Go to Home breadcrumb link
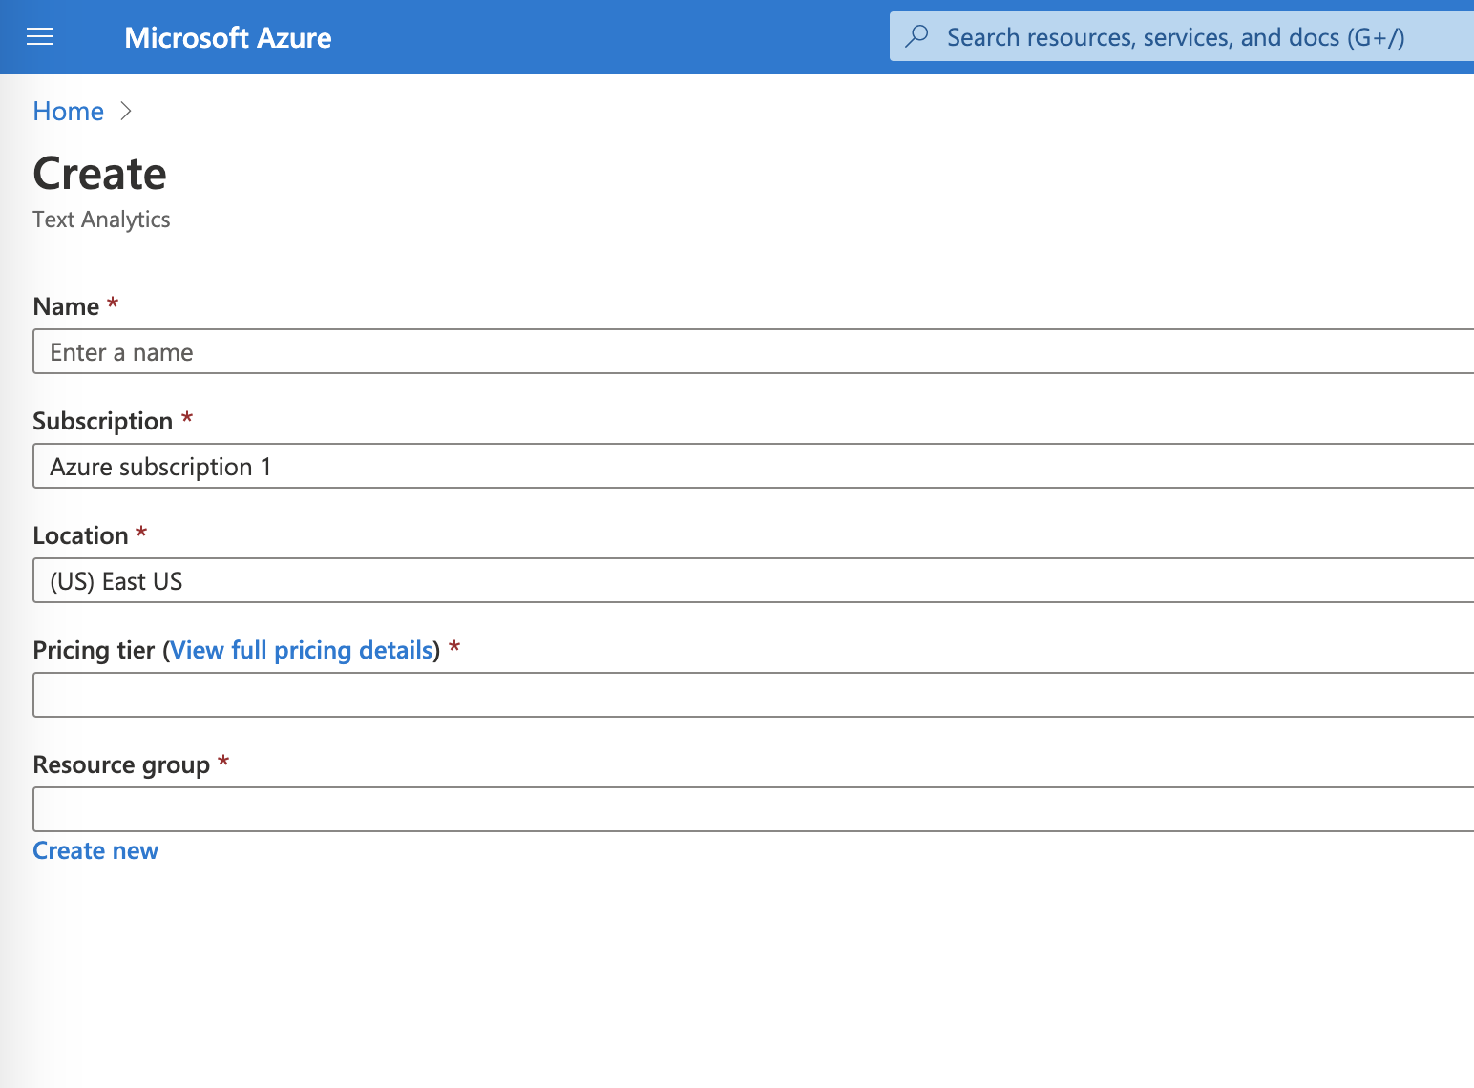Screen dimensions: 1474x1088 68,111
